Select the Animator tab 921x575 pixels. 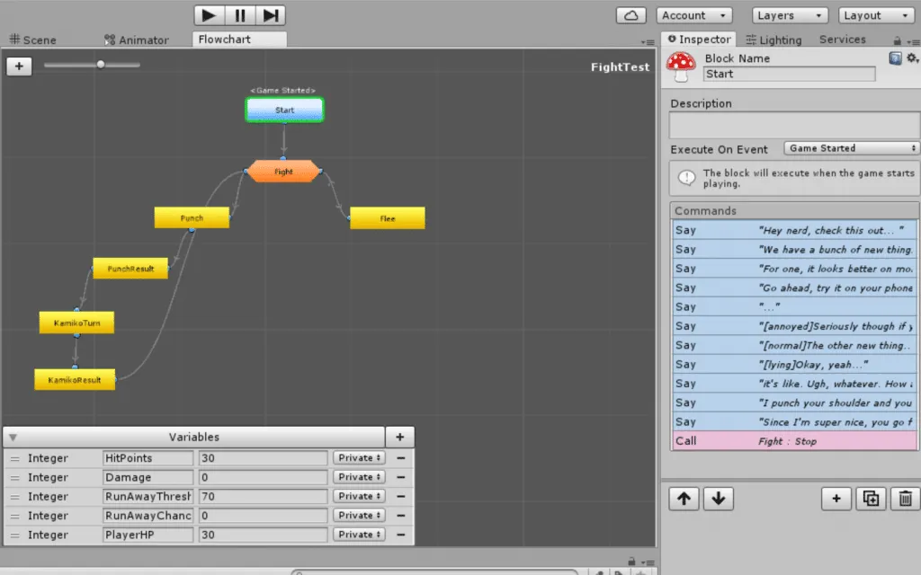(x=138, y=40)
